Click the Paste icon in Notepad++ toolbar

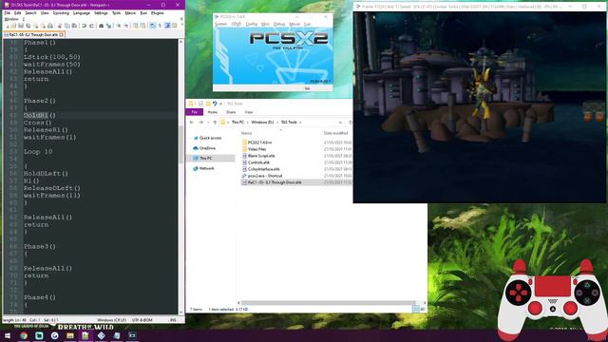click(x=74, y=26)
